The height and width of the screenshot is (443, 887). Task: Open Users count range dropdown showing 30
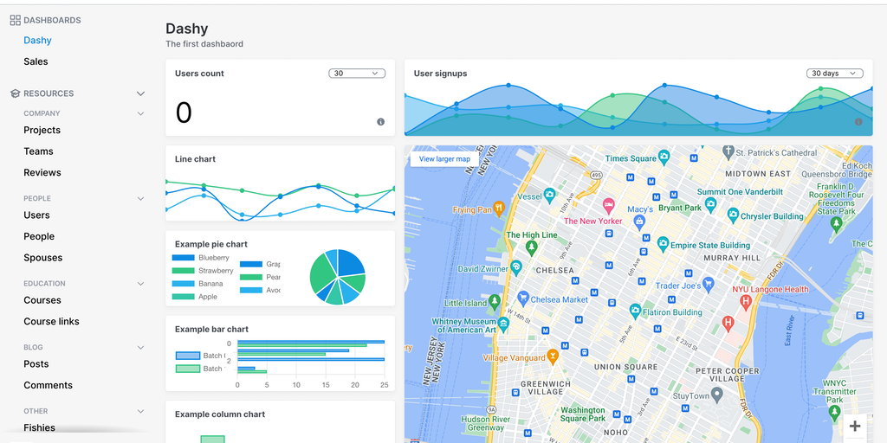357,74
